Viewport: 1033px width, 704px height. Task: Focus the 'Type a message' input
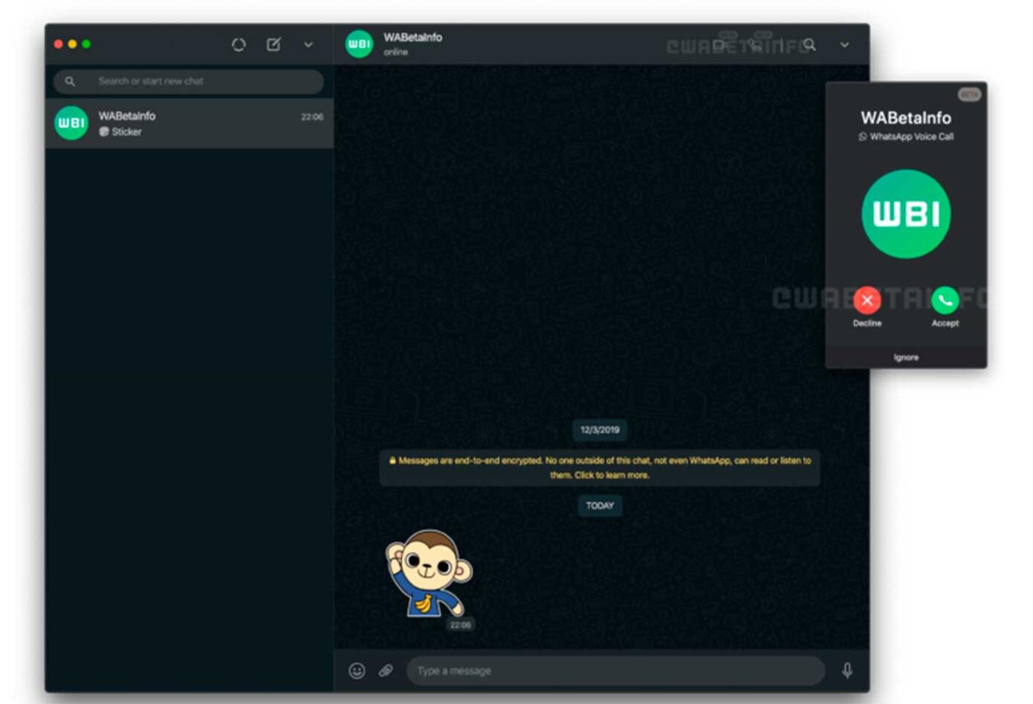[615, 671]
